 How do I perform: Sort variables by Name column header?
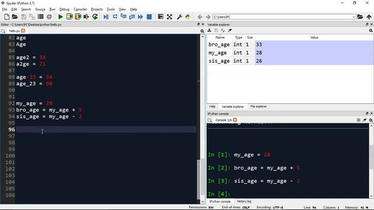click(220, 37)
